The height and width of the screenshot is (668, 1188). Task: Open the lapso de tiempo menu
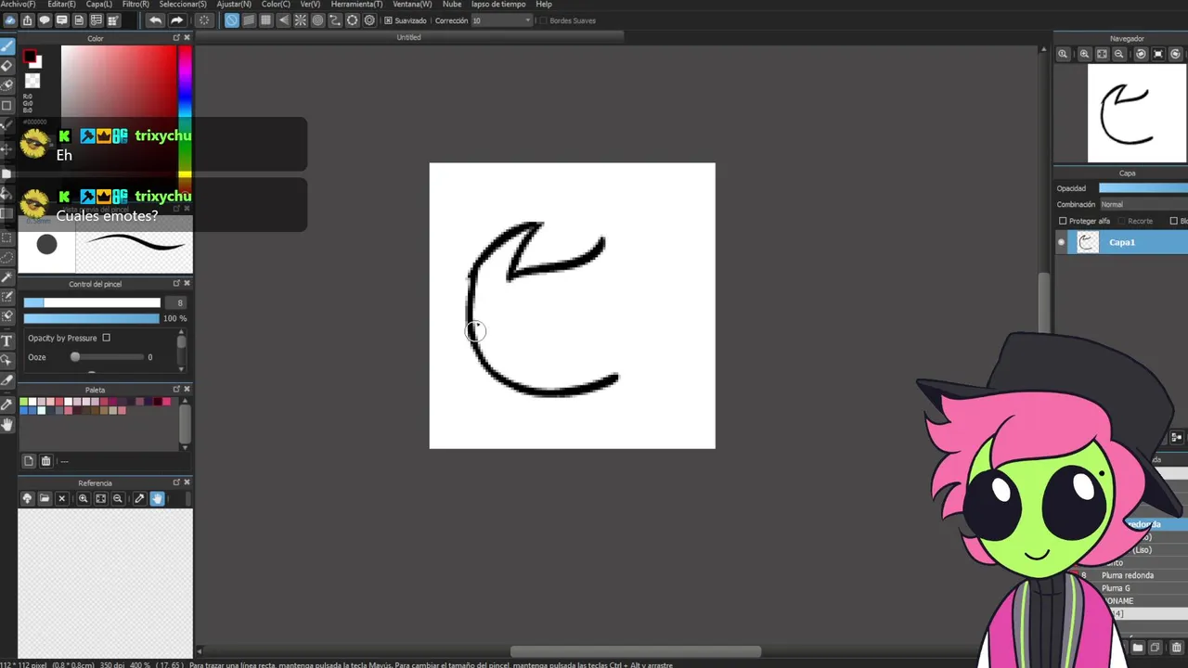pyautogui.click(x=498, y=5)
